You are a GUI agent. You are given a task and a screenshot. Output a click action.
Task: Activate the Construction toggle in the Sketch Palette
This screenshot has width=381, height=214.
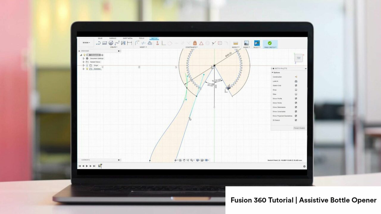[x=296, y=77]
